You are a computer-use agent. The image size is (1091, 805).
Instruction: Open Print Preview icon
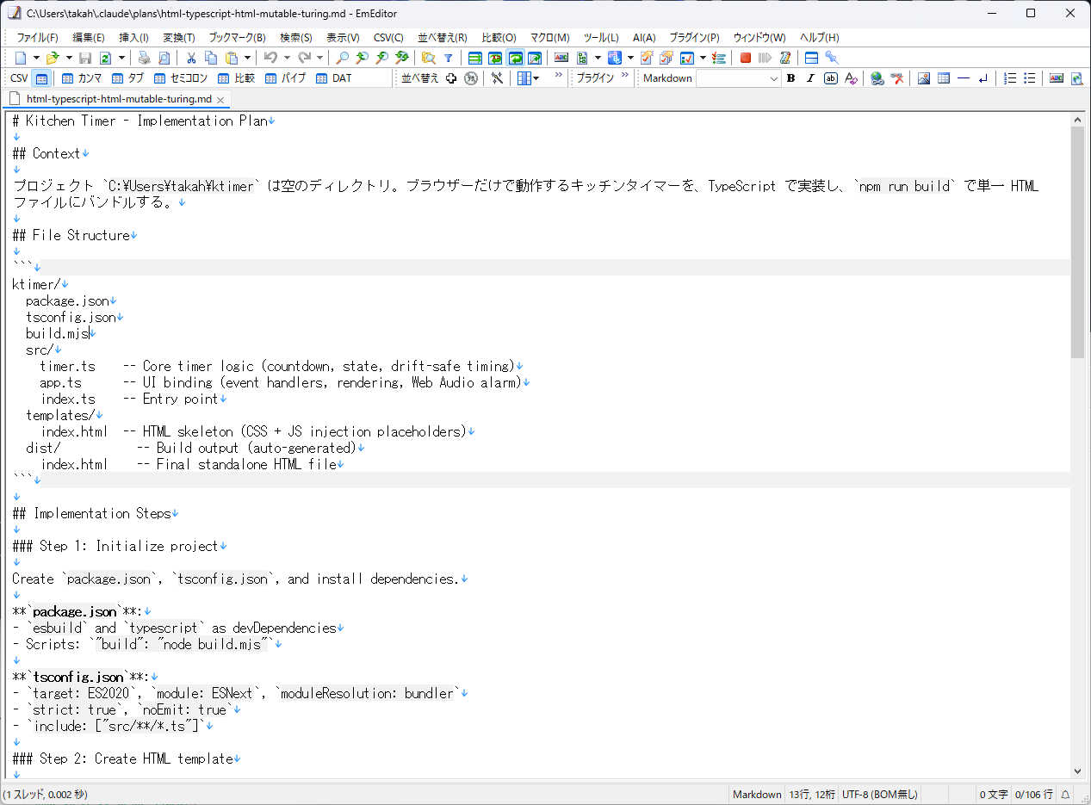pos(164,58)
